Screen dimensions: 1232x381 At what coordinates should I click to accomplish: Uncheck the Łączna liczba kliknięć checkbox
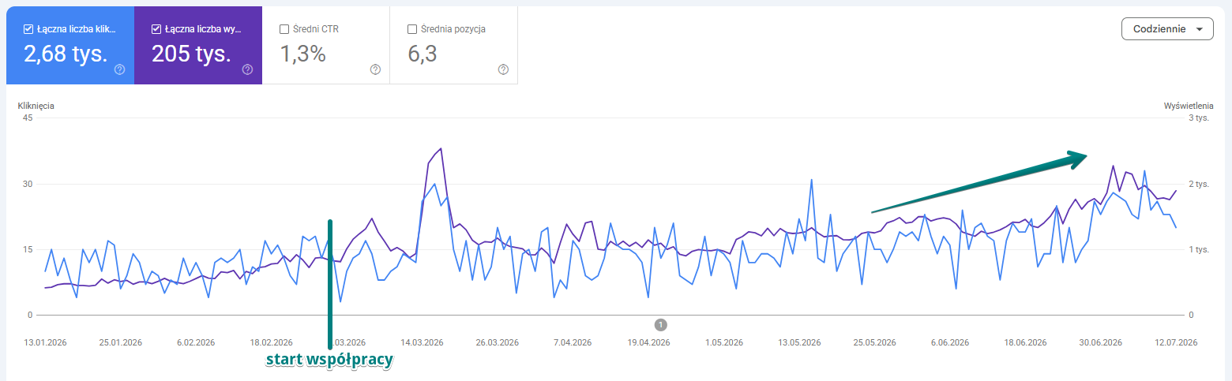point(28,29)
